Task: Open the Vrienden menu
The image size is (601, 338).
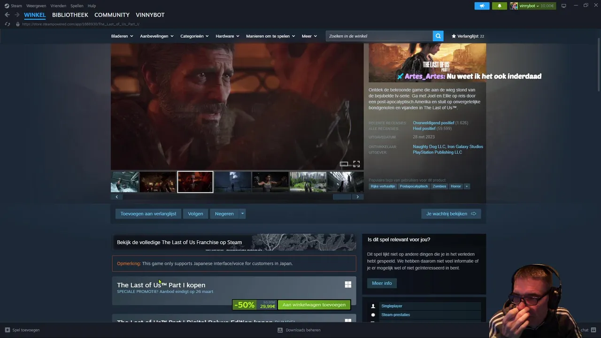Action: 58,6
